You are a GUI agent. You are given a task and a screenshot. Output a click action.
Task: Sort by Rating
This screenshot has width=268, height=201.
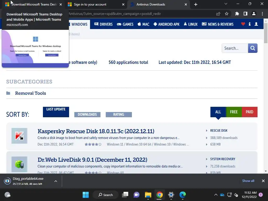click(119, 115)
